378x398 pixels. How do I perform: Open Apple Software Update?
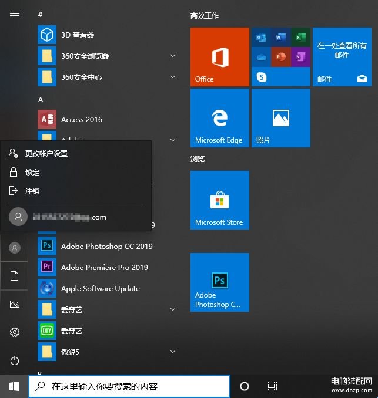[x=100, y=289]
